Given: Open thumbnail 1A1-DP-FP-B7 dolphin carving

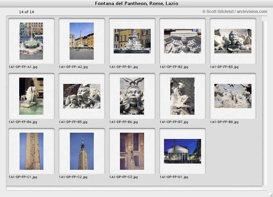Looking at the screenshot, I should click(x=182, y=96).
